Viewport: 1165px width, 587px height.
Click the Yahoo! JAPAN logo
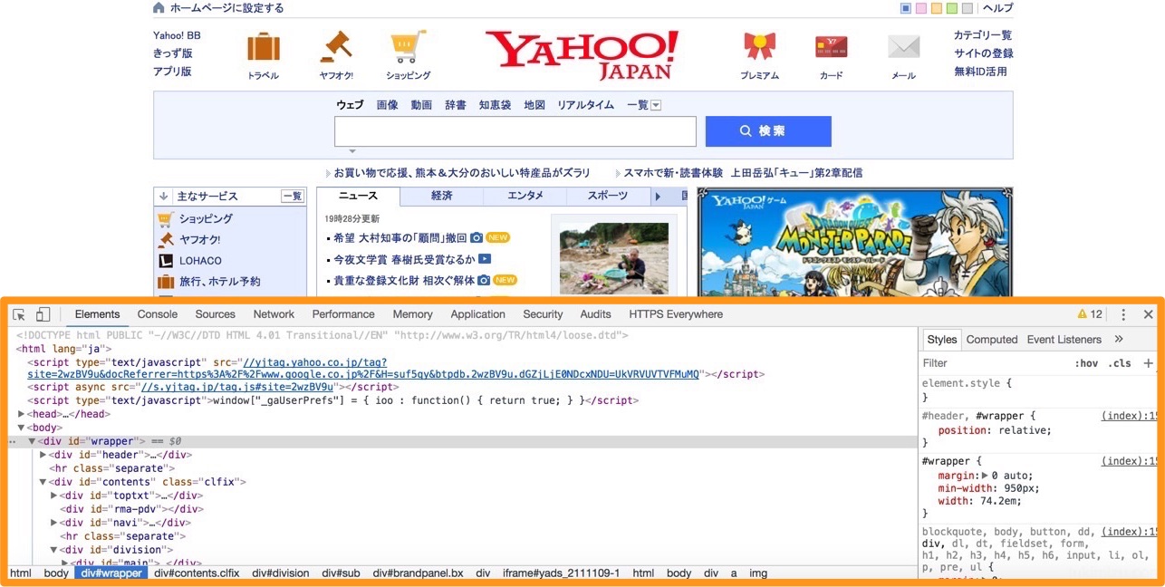tap(582, 54)
